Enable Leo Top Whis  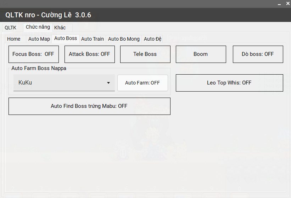click(229, 83)
